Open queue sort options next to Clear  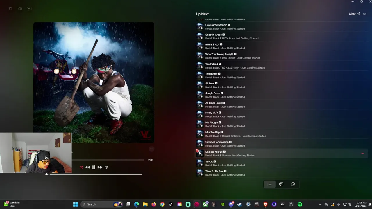[359, 14]
